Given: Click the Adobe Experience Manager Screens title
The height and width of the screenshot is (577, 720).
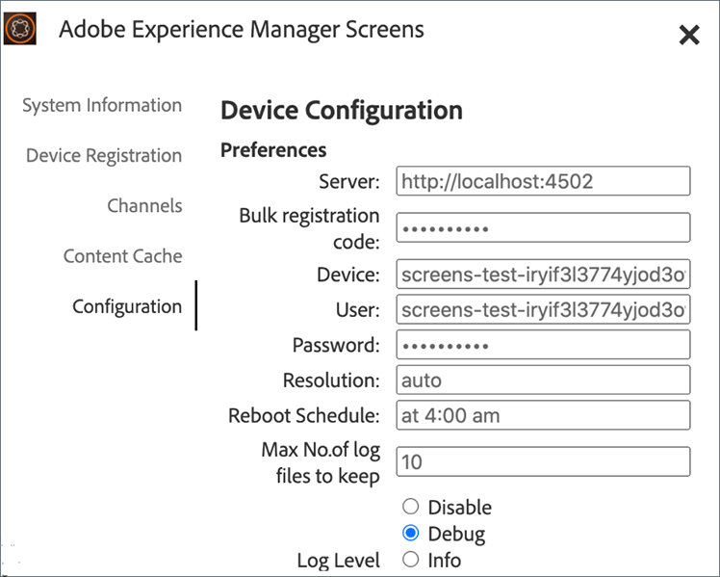Looking at the screenshot, I should point(242,30).
